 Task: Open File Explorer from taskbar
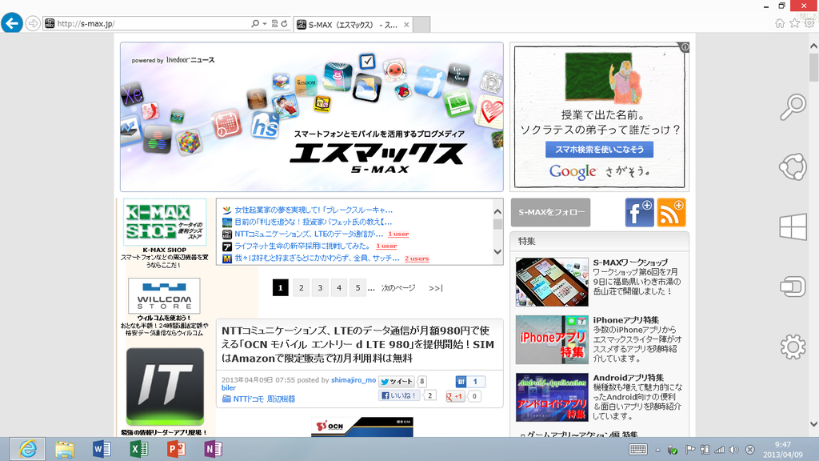tap(65, 449)
